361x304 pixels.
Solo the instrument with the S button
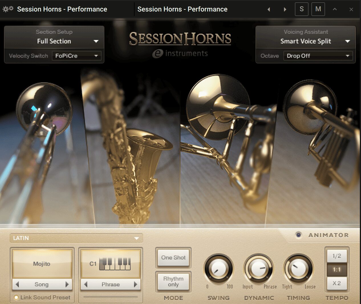coord(302,9)
